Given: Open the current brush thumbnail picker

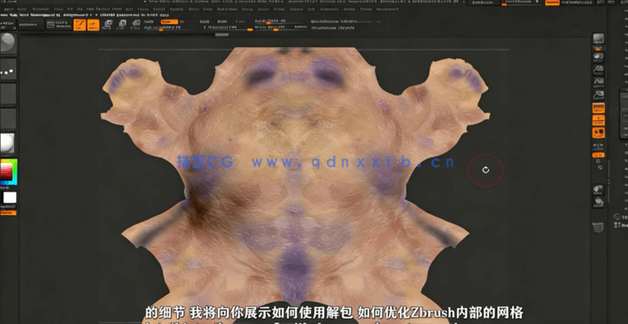Looking at the screenshot, I should click(x=8, y=43).
